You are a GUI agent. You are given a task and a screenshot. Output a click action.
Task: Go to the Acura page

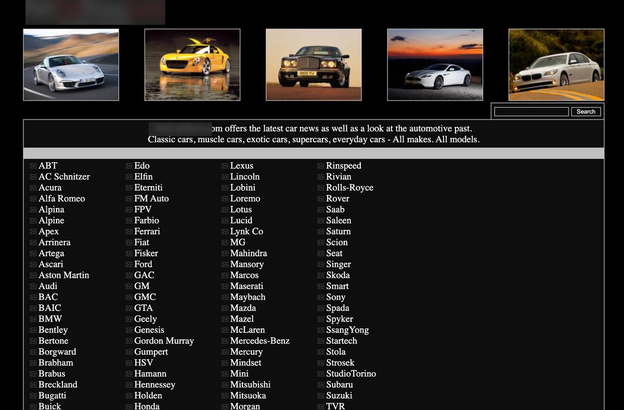(x=50, y=188)
